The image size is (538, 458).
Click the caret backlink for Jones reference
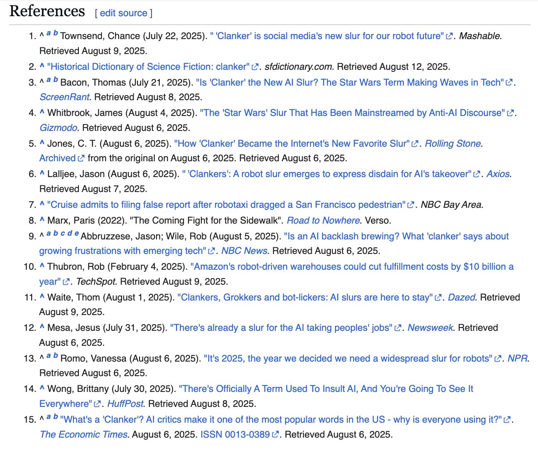(x=42, y=143)
